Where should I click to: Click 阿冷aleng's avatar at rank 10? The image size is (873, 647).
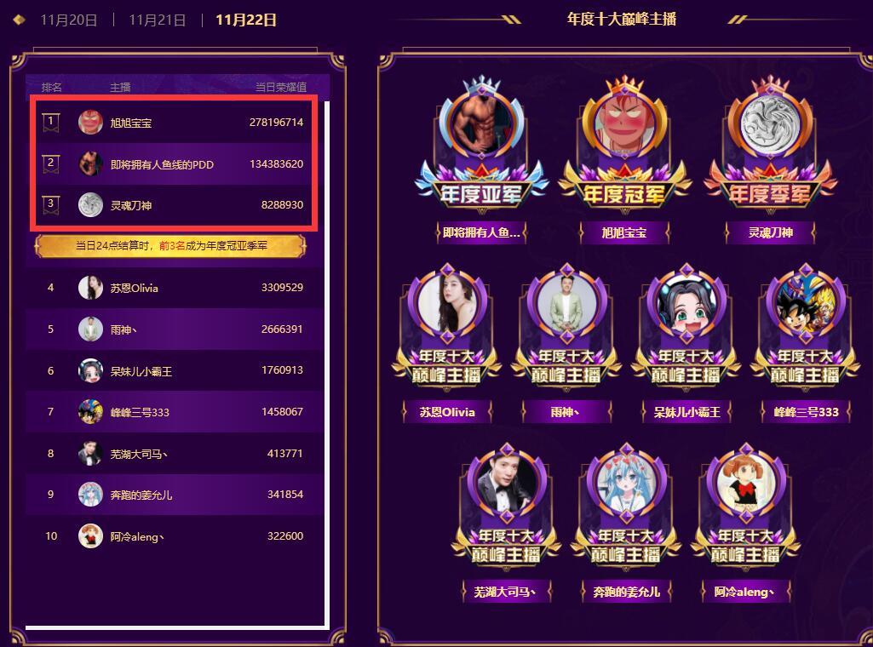click(90, 536)
